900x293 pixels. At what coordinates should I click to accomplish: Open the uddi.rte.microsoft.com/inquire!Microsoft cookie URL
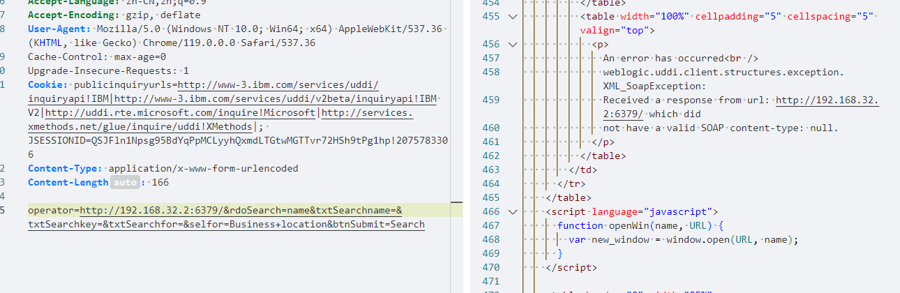pyautogui.click(x=181, y=113)
